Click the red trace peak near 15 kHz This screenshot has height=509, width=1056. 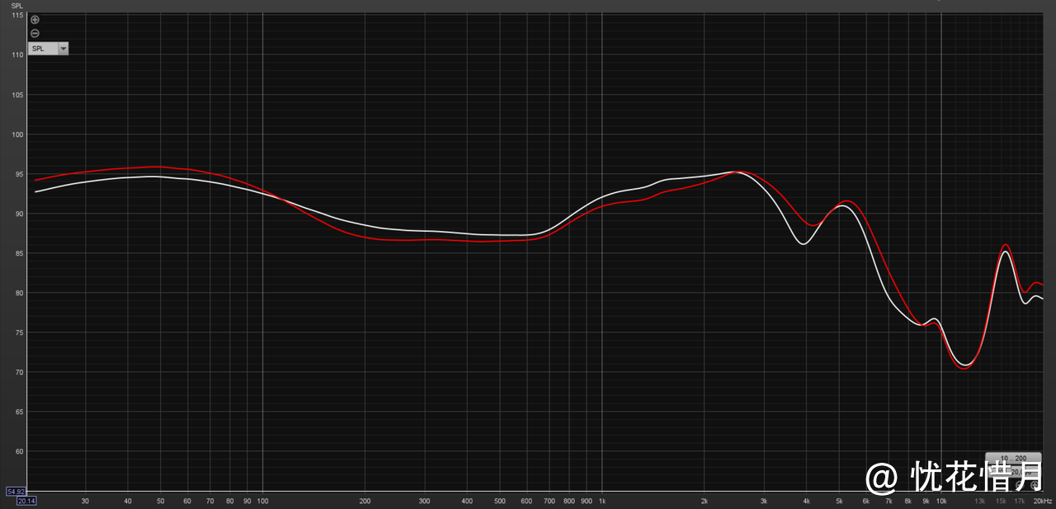click(1005, 245)
